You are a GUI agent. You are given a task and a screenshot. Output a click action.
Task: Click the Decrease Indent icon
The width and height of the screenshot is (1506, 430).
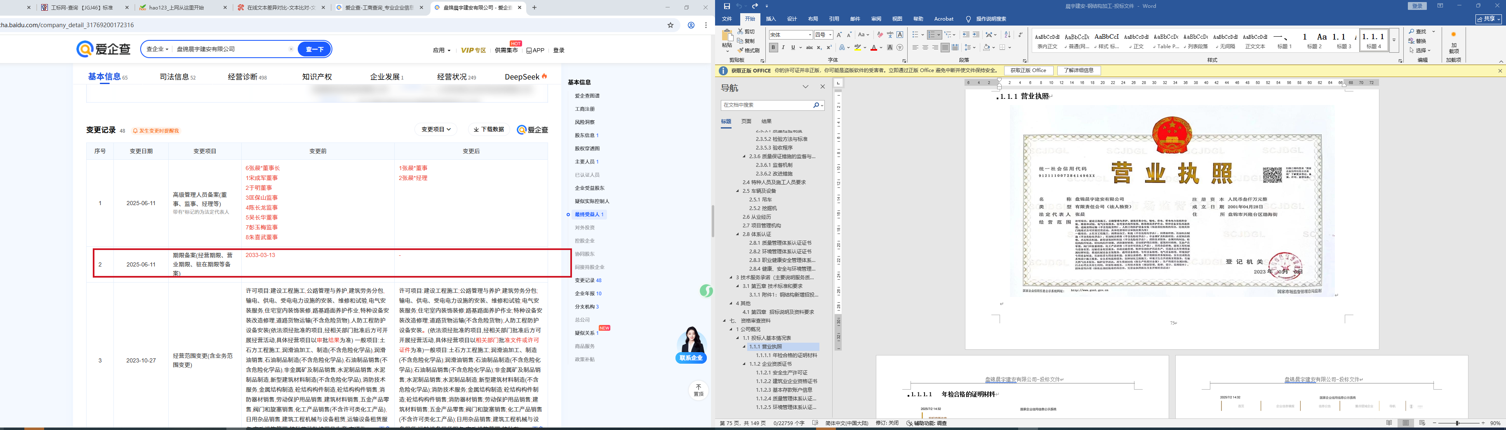click(x=966, y=35)
